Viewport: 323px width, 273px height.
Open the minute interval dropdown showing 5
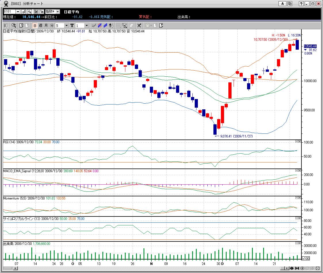point(66,26)
